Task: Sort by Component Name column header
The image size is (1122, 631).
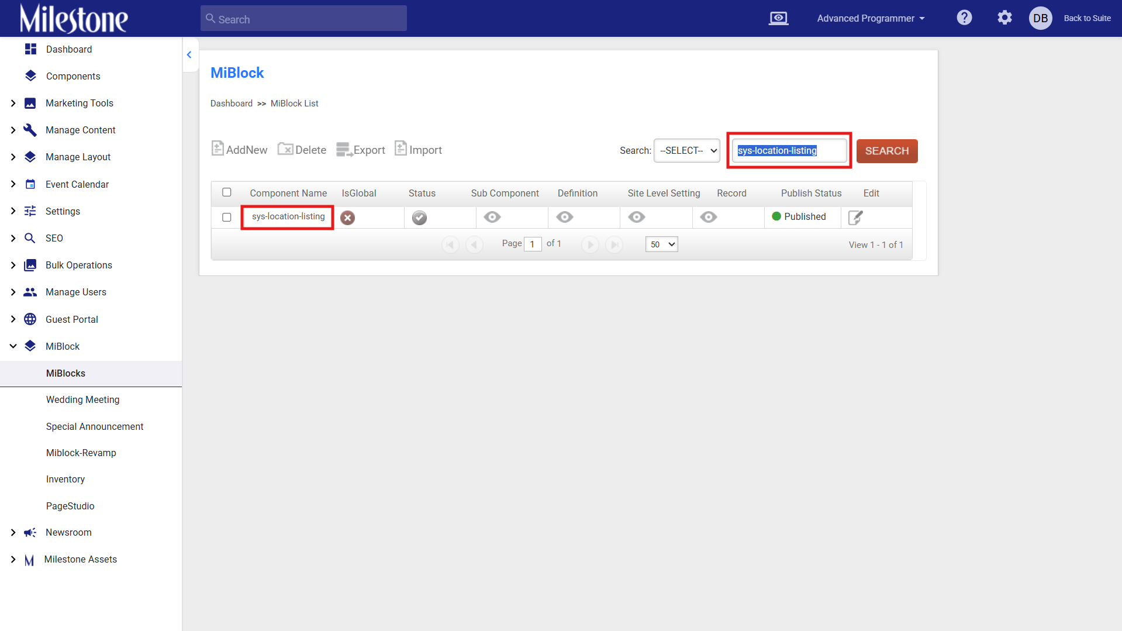Action: pyautogui.click(x=288, y=193)
